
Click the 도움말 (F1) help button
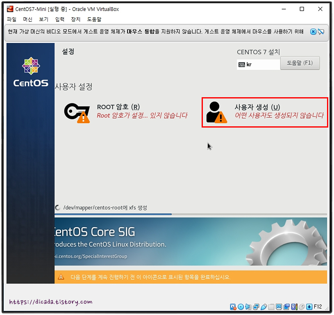tap(300, 63)
